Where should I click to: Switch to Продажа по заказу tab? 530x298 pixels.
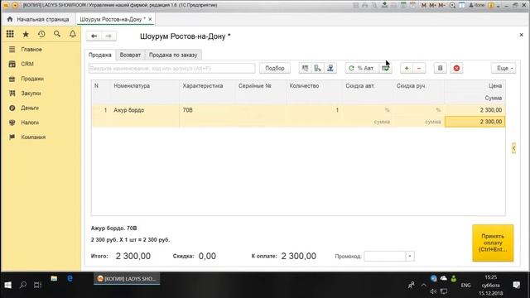coord(173,55)
